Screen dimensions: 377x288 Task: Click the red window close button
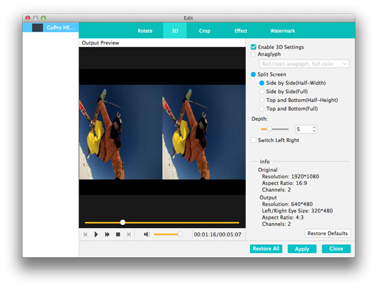coord(28,18)
